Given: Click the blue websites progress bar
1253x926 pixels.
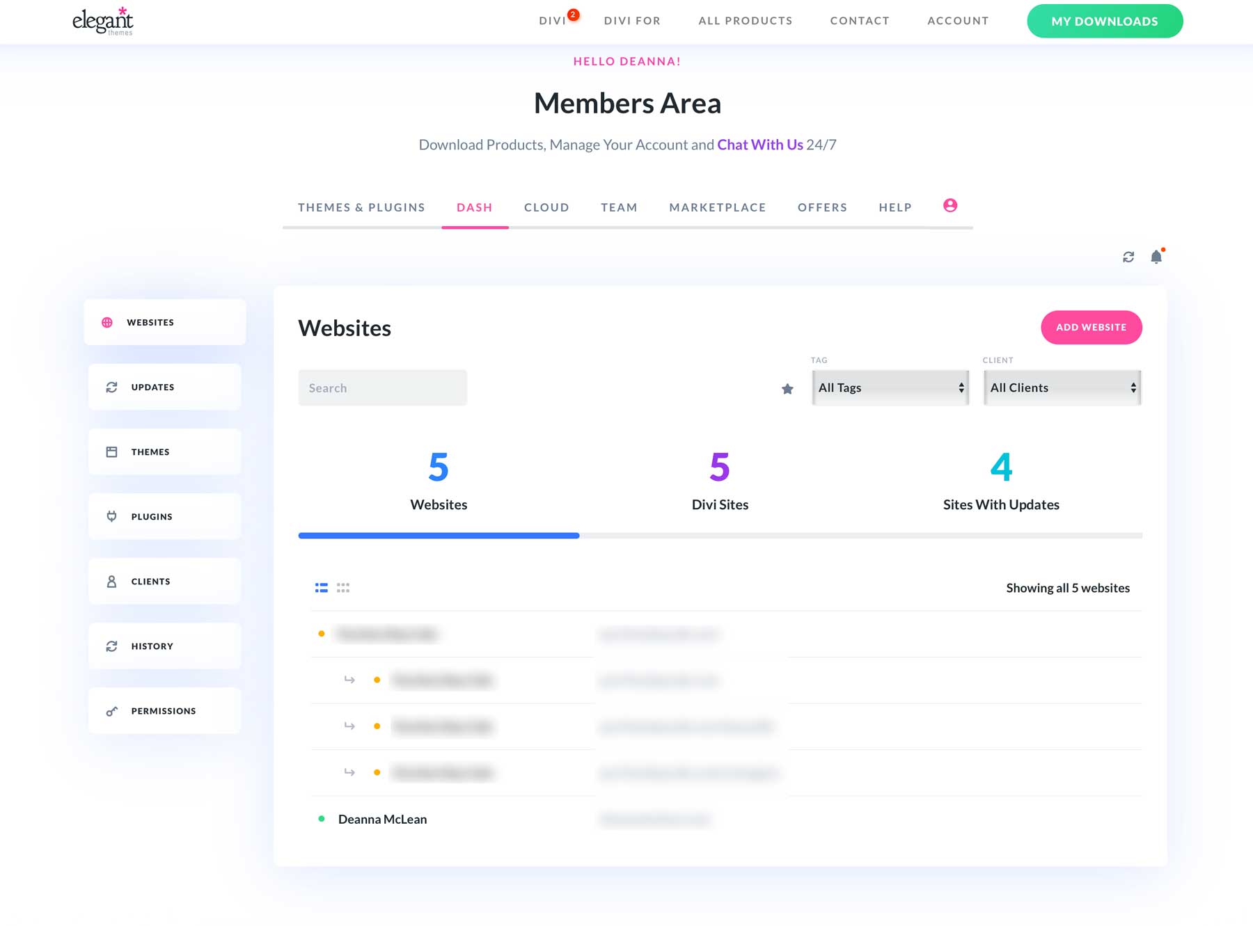Looking at the screenshot, I should pyautogui.click(x=439, y=535).
